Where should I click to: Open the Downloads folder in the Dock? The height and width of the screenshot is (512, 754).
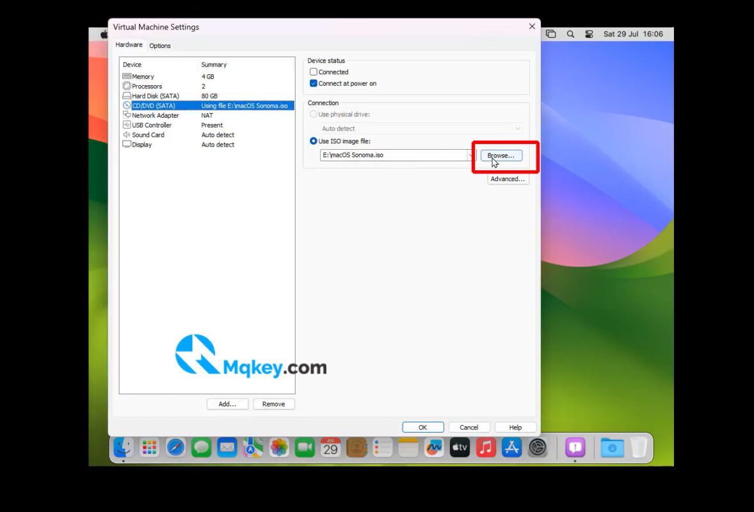pos(612,447)
